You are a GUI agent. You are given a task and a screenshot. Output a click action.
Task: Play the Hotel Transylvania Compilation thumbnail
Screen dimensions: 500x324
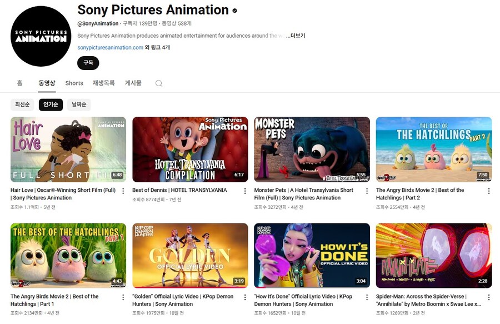[x=190, y=149]
